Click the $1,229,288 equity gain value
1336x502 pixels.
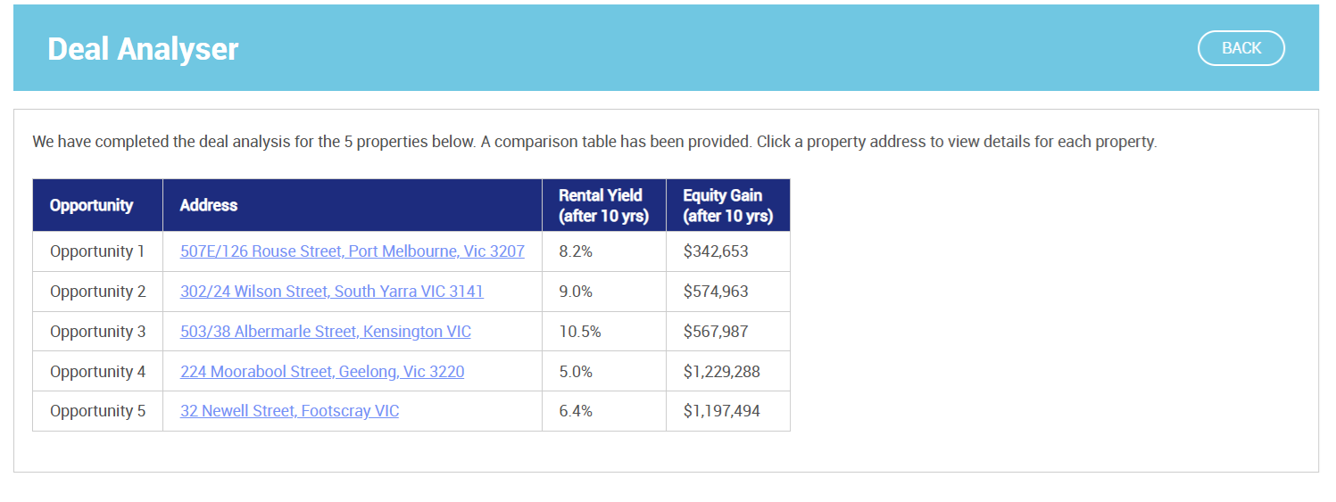[x=722, y=372]
